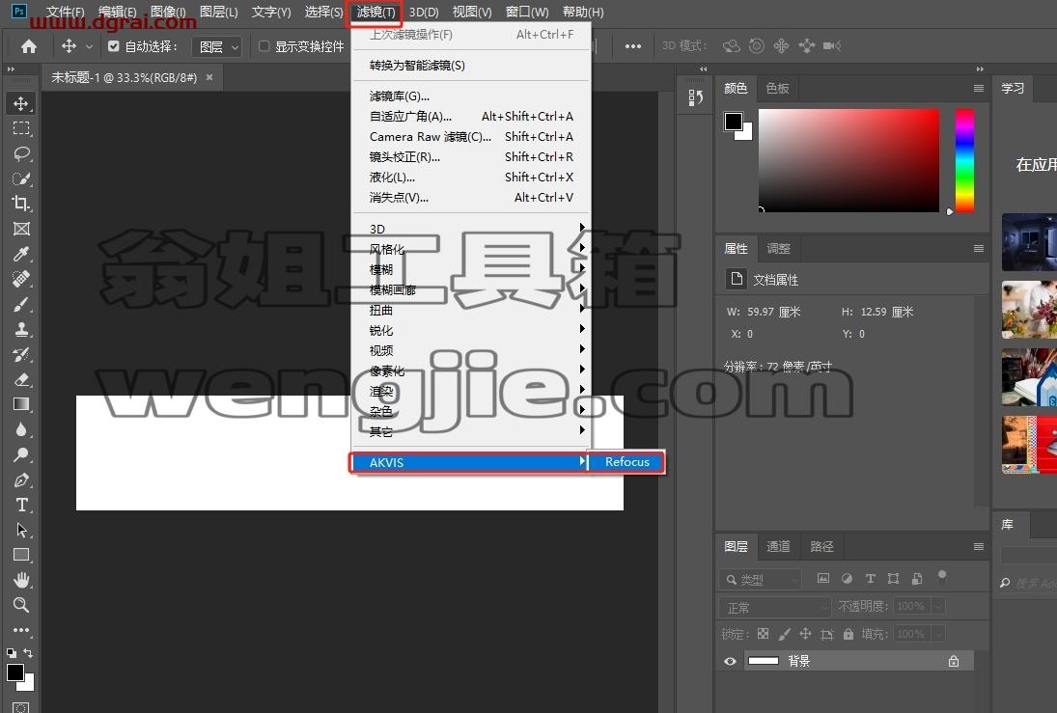Select the Brush tool

(21, 304)
